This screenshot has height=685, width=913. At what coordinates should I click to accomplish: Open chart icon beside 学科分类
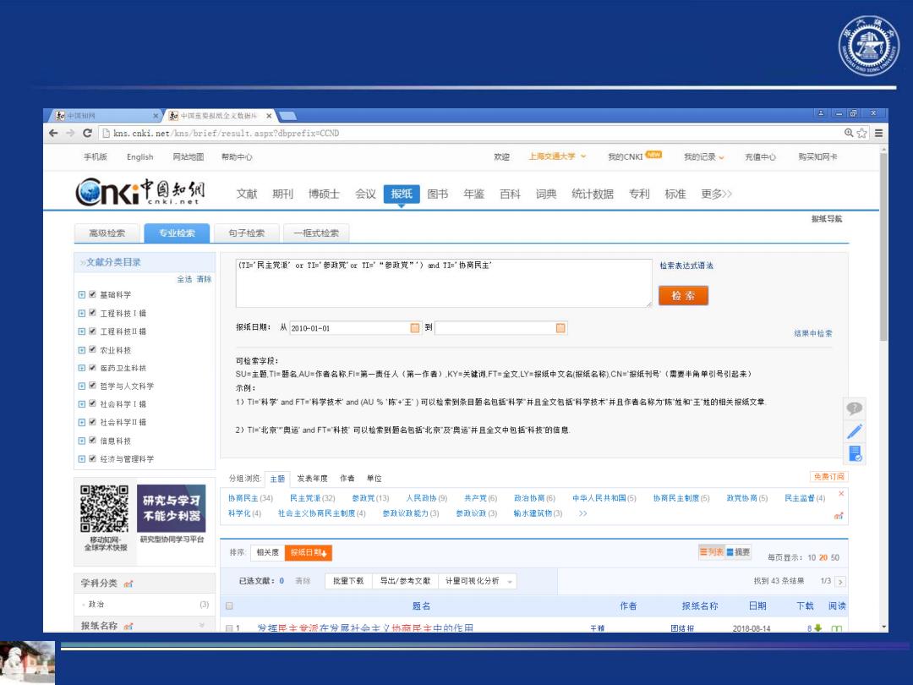128,584
